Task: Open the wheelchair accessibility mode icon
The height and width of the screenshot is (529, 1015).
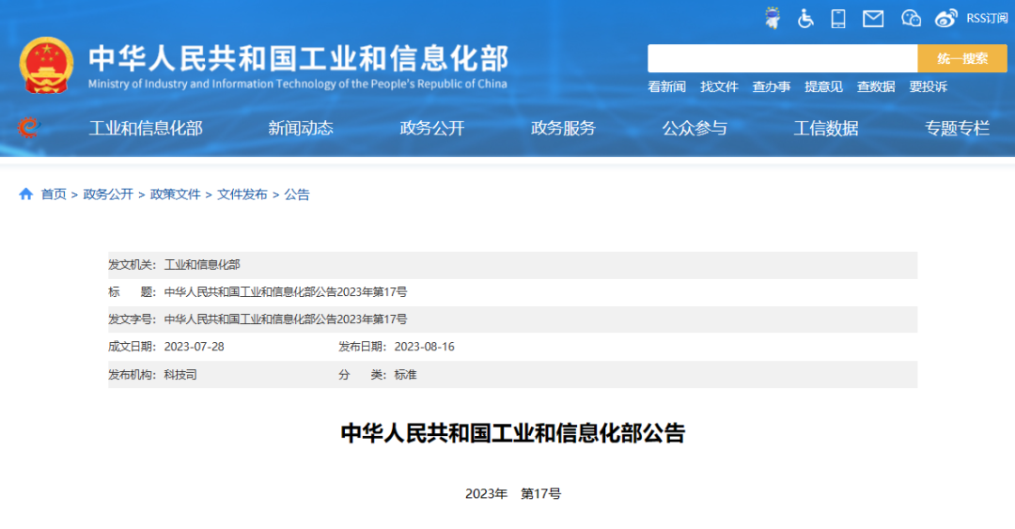Action: [x=805, y=18]
